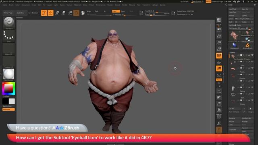Click the Home Page button
Viewport: 258px width, 145px height.
coord(8,13)
